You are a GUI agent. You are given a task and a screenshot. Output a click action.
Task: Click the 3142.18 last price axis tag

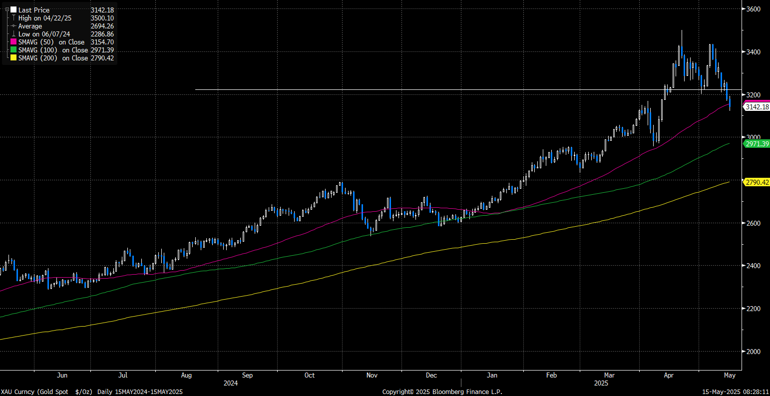(756, 107)
